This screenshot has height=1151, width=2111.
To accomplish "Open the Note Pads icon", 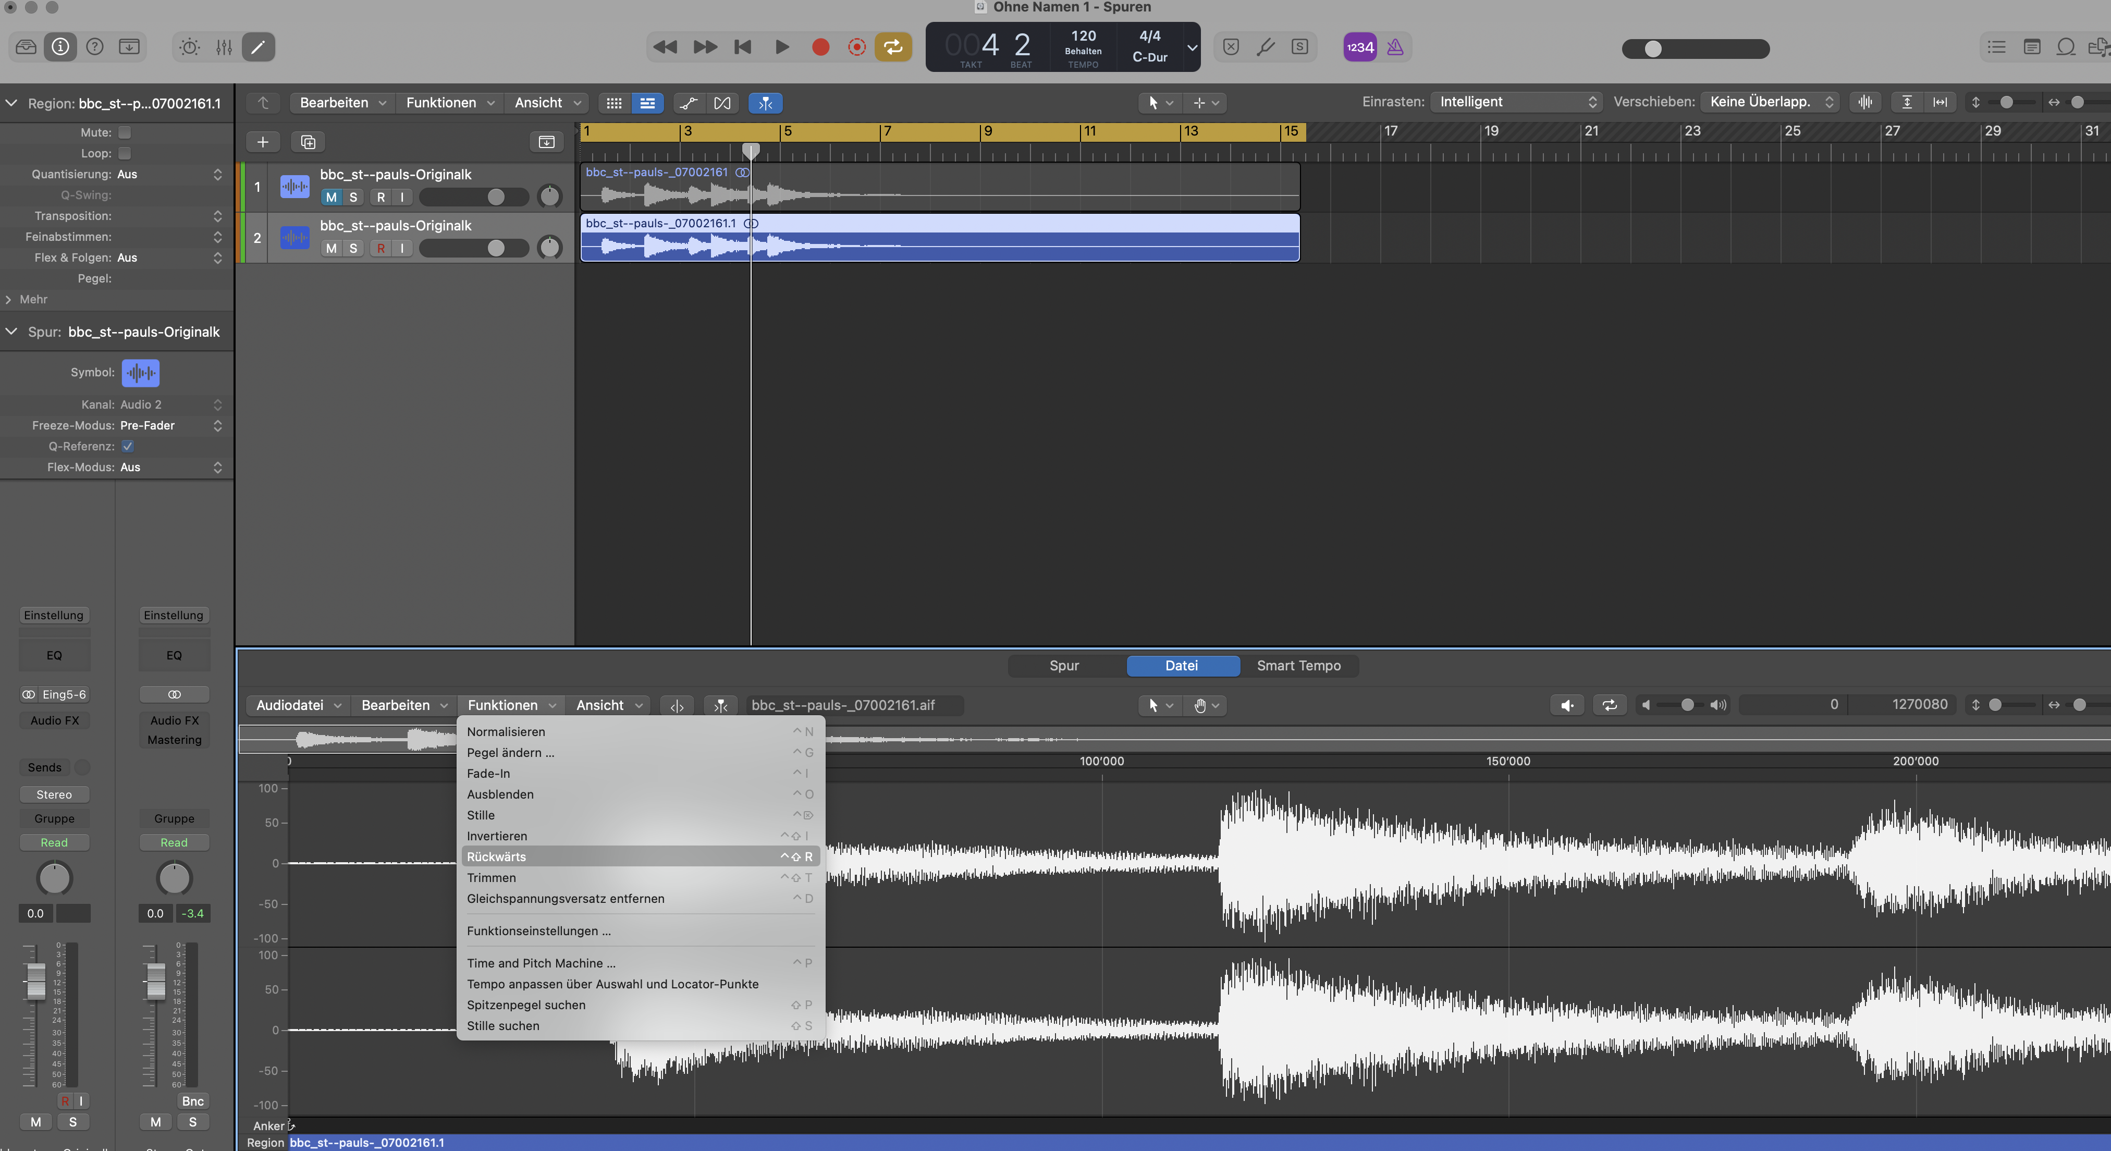I will click(x=2031, y=47).
